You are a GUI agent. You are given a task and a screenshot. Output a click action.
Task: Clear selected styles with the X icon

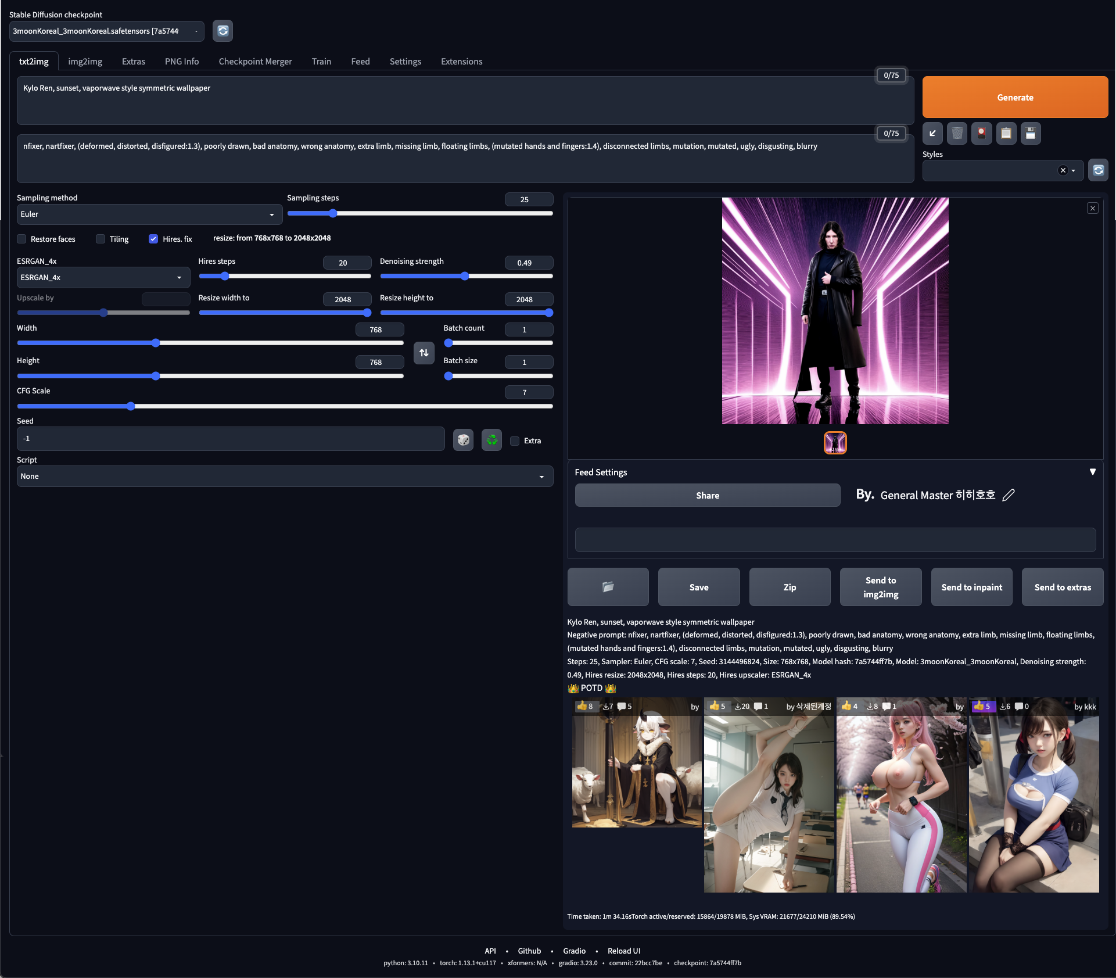1063,170
